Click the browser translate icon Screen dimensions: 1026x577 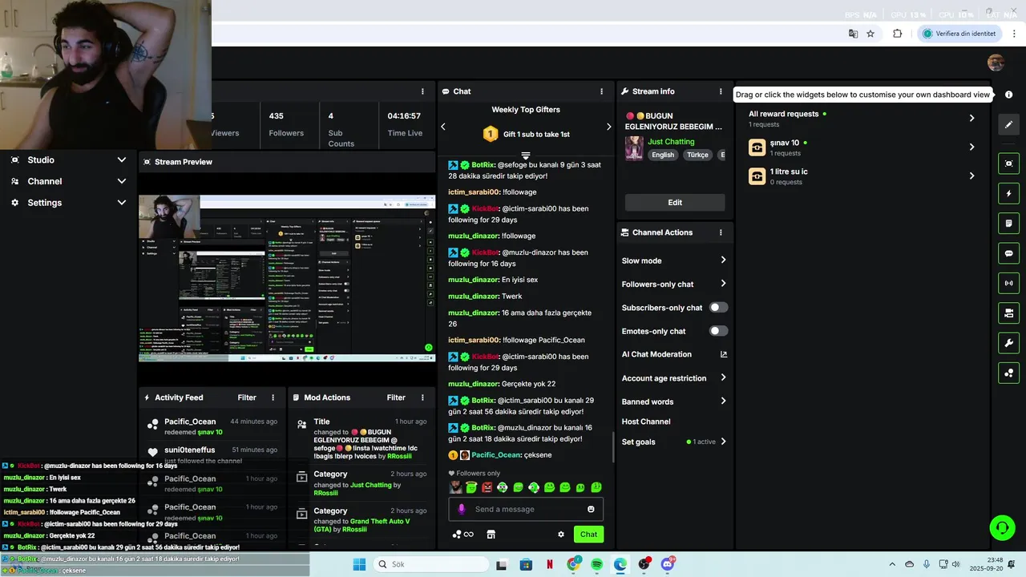coord(853,34)
